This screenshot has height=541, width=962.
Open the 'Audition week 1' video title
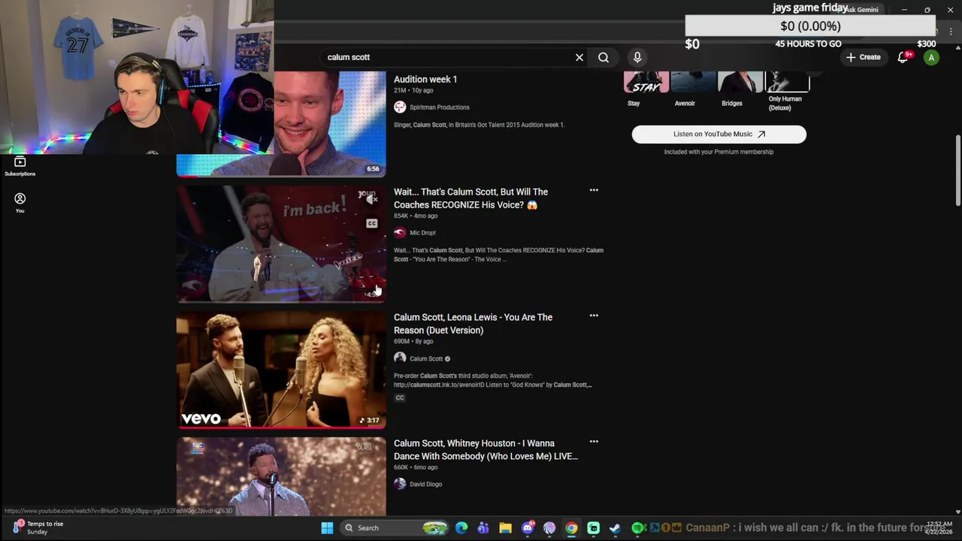(x=425, y=79)
